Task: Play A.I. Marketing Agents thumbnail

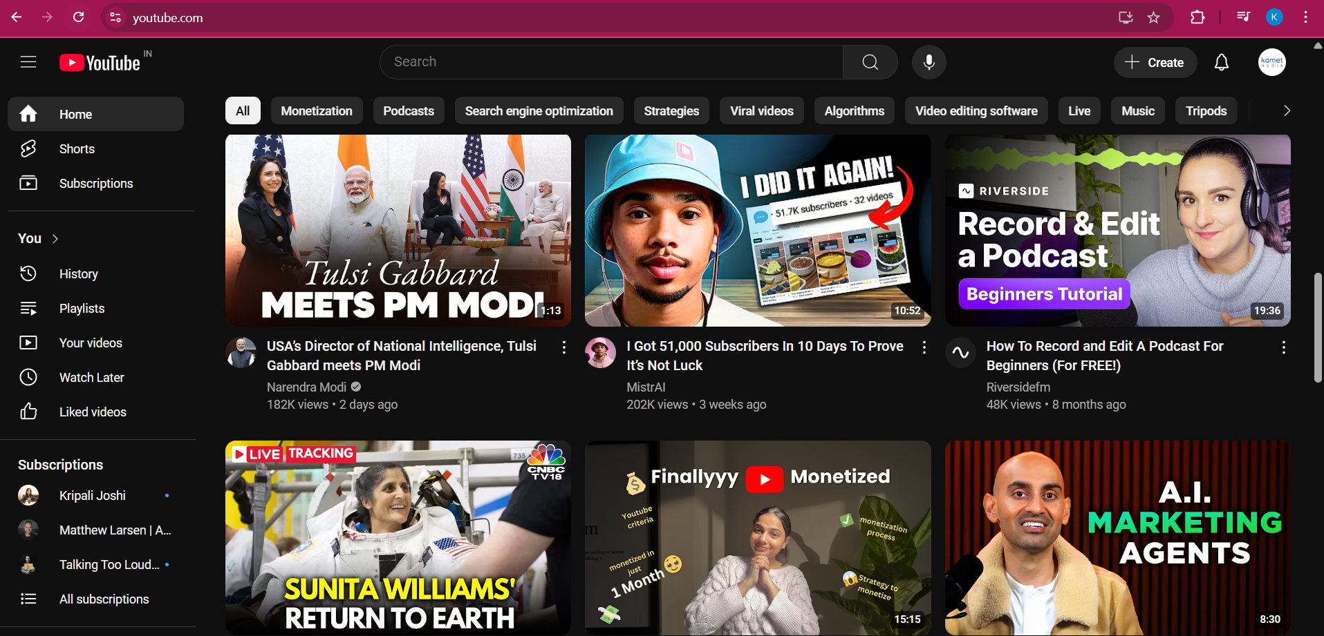Action: (1117, 537)
